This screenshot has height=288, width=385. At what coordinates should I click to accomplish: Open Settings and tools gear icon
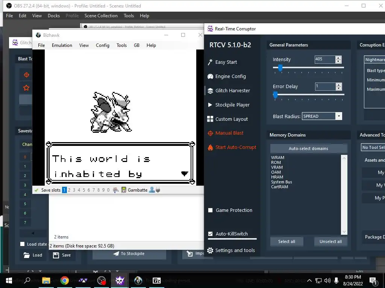click(x=210, y=250)
